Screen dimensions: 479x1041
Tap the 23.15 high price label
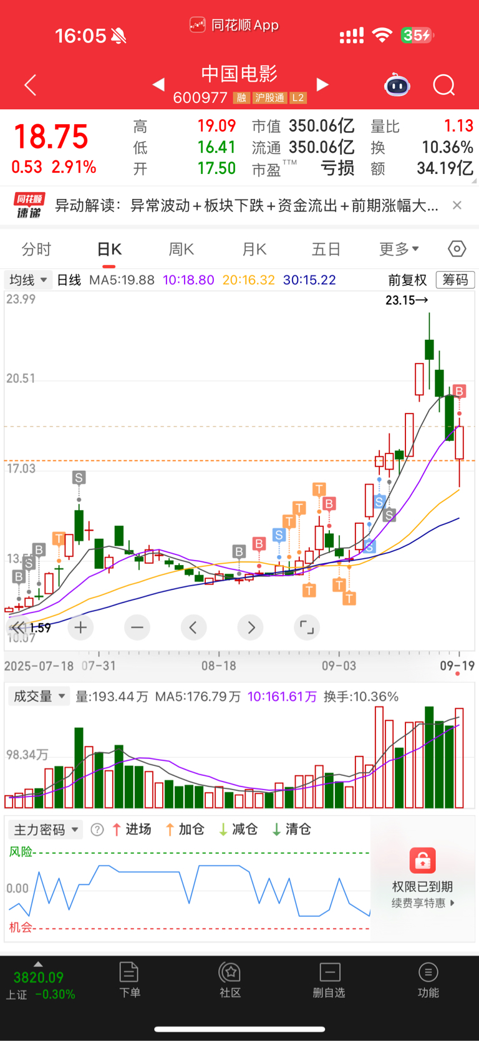pyautogui.click(x=407, y=300)
